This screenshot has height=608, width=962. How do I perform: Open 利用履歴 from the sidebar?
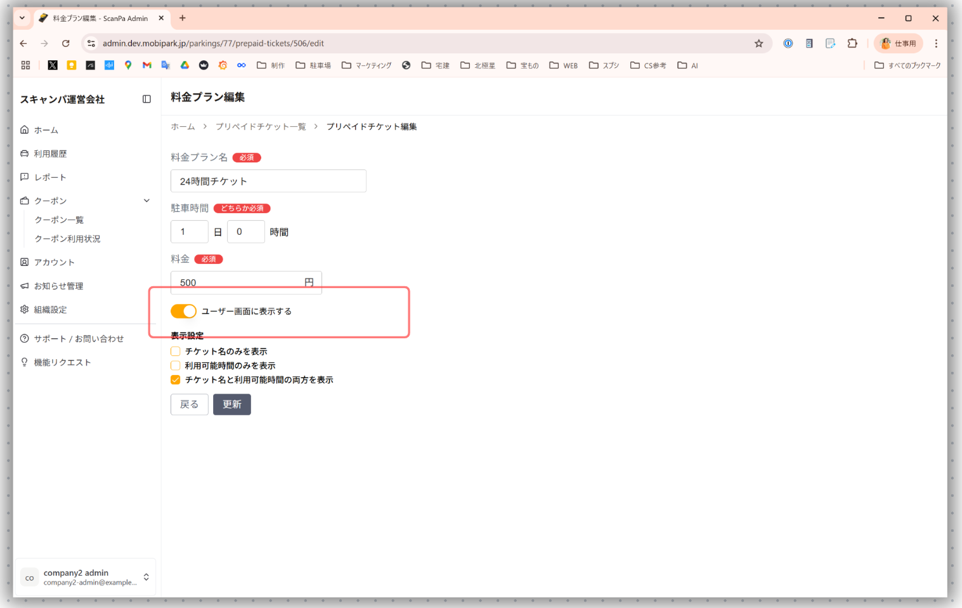point(50,154)
